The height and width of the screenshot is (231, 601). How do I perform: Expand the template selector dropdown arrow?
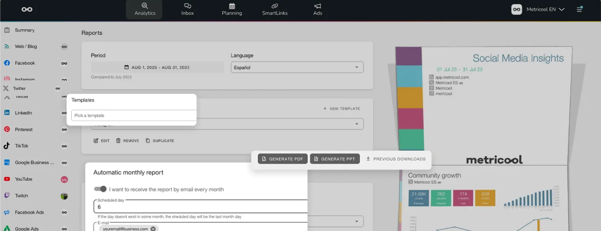(x=357, y=124)
